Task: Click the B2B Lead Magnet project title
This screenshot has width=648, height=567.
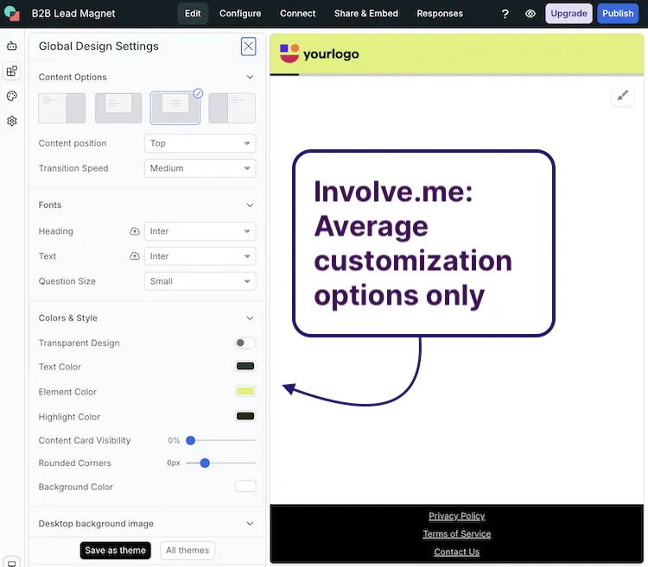Action: click(x=73, y=14)
